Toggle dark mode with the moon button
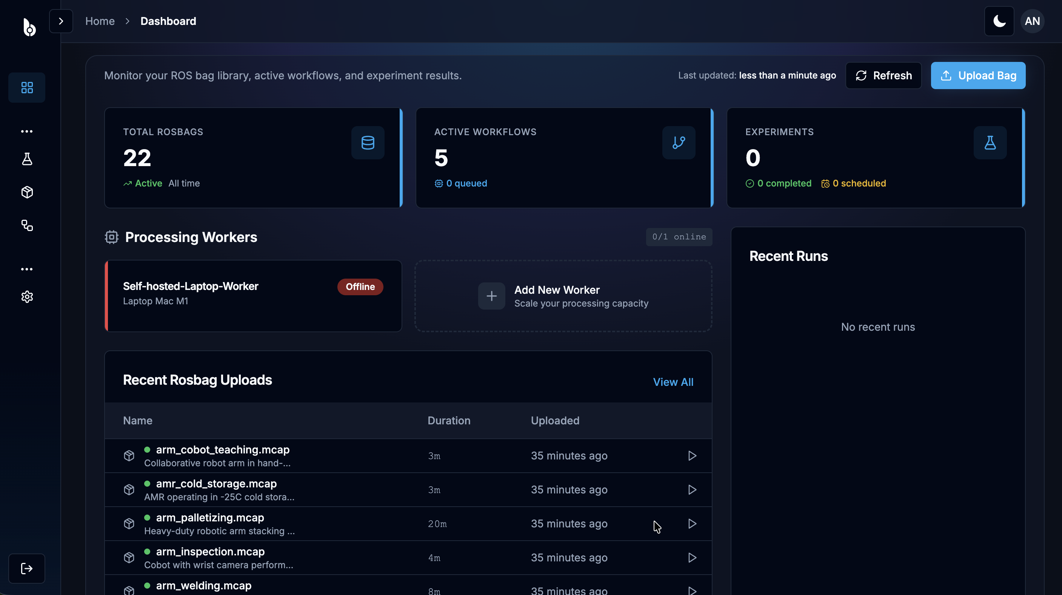This screenshot has width=1062, height=595. coord(999,21)
